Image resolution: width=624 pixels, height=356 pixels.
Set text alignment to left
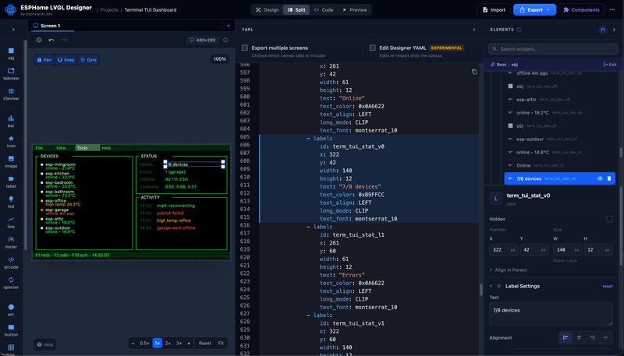click(565, 338)
